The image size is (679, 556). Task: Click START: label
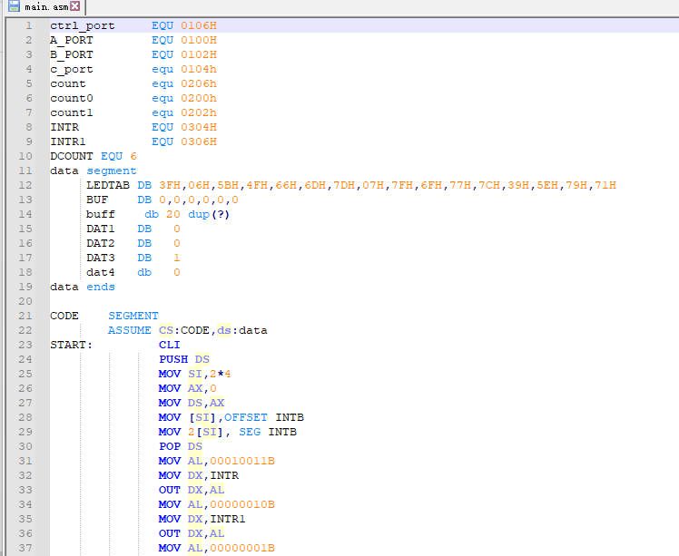pos(72,345)
